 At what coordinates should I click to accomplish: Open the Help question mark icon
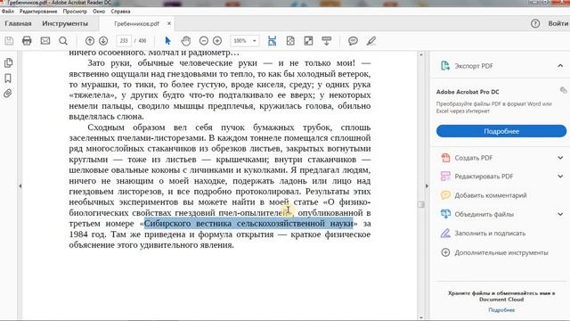[x=534, y=24]
